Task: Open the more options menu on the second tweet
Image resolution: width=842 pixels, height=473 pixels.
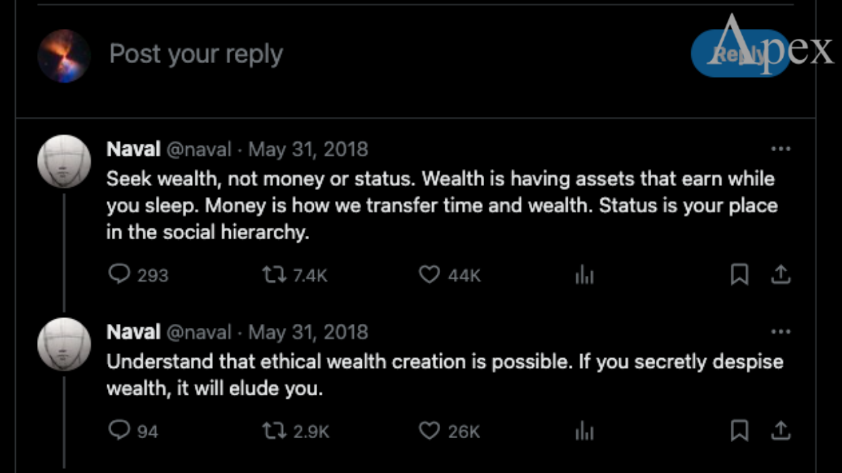Action: (781, 332)
